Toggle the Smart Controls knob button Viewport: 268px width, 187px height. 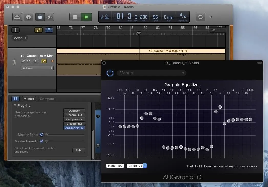coord(40,17)
